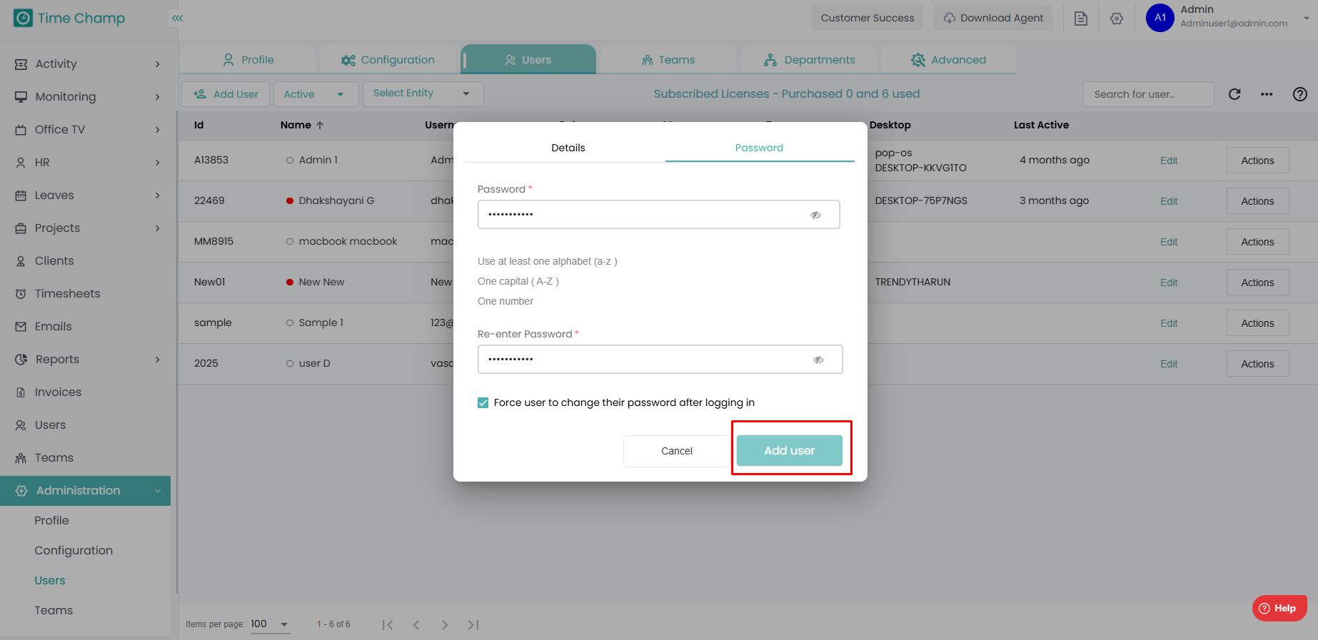The image size is (1318, 640).
Task: Open the Advanced tab
Action: (949, 60)
